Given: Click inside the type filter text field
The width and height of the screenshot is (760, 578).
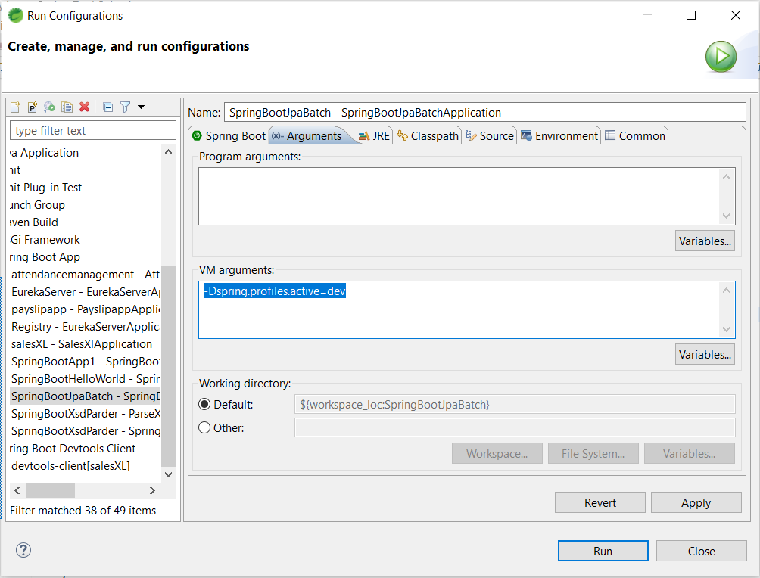Looking at the screenshot, I should point(92,130).
